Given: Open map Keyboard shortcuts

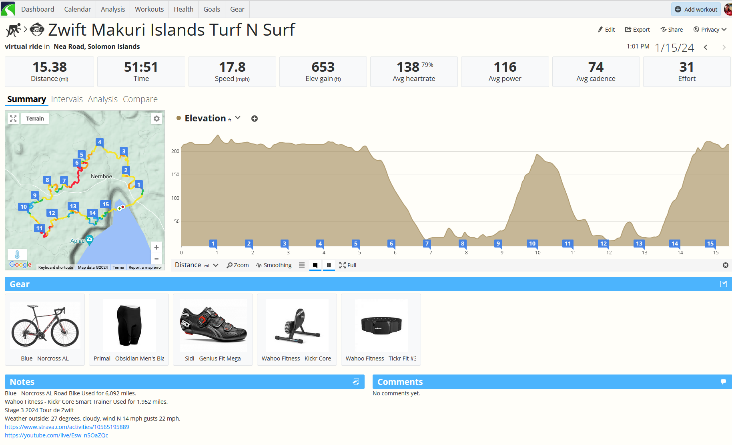Looking at the screenshot, I should (56, 268).
